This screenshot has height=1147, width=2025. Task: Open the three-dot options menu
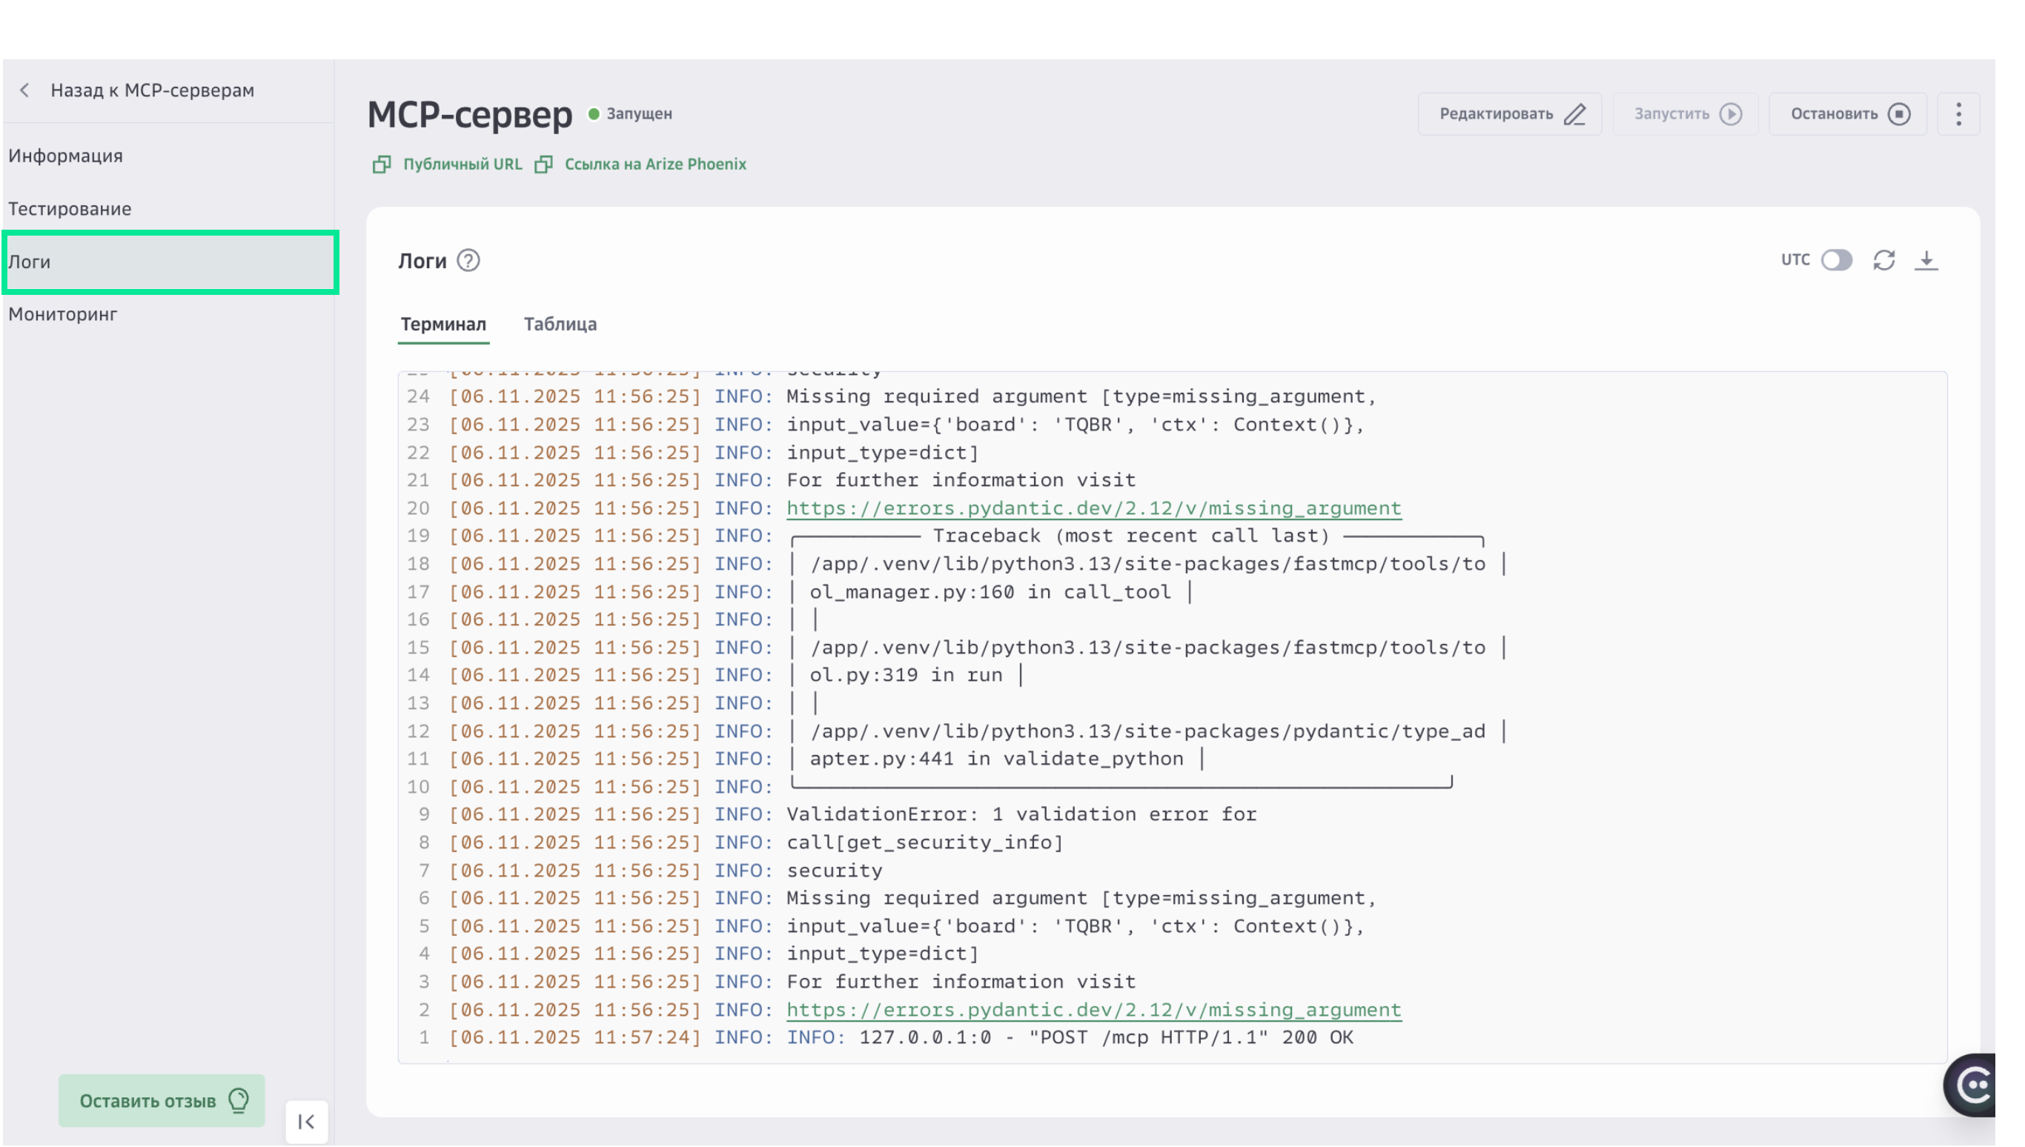[1960, 113]
